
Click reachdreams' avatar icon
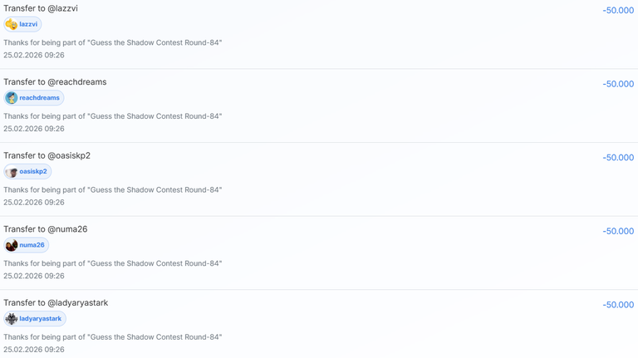12,98
